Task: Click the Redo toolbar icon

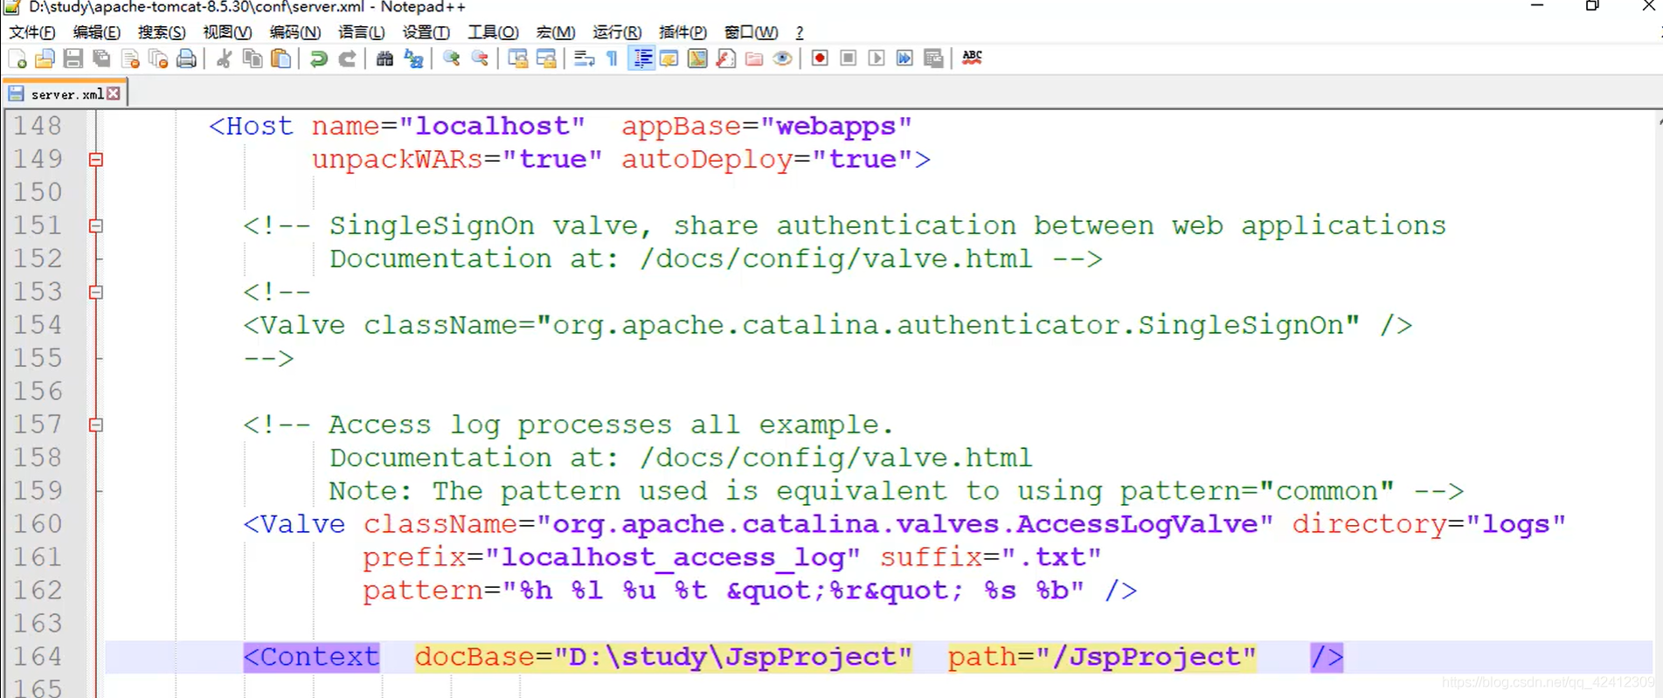Action: coord(347,59)
